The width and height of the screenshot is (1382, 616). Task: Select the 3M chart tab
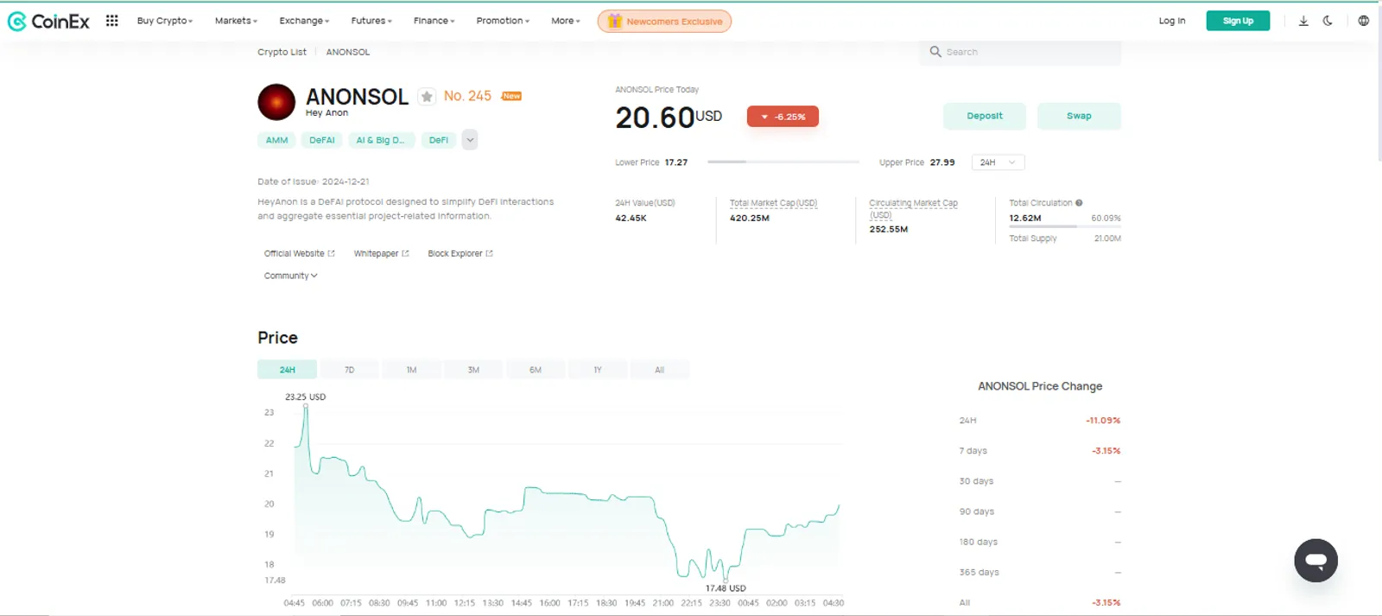[x=473, y=370]
